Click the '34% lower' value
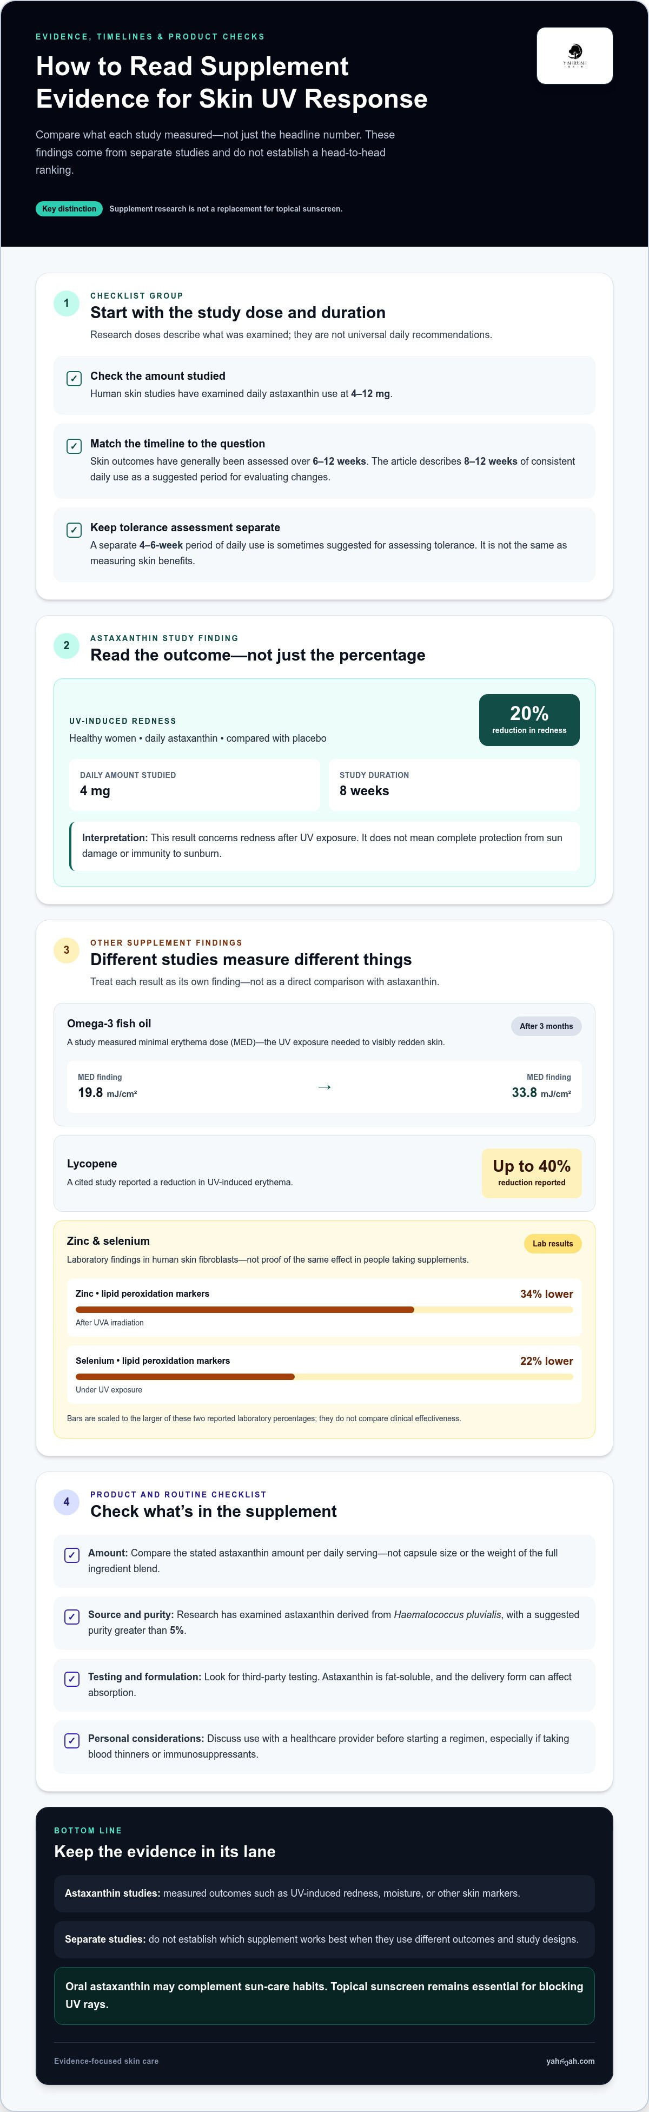The width and height of the screenshot is (649, 2112). pos(547,1294)
